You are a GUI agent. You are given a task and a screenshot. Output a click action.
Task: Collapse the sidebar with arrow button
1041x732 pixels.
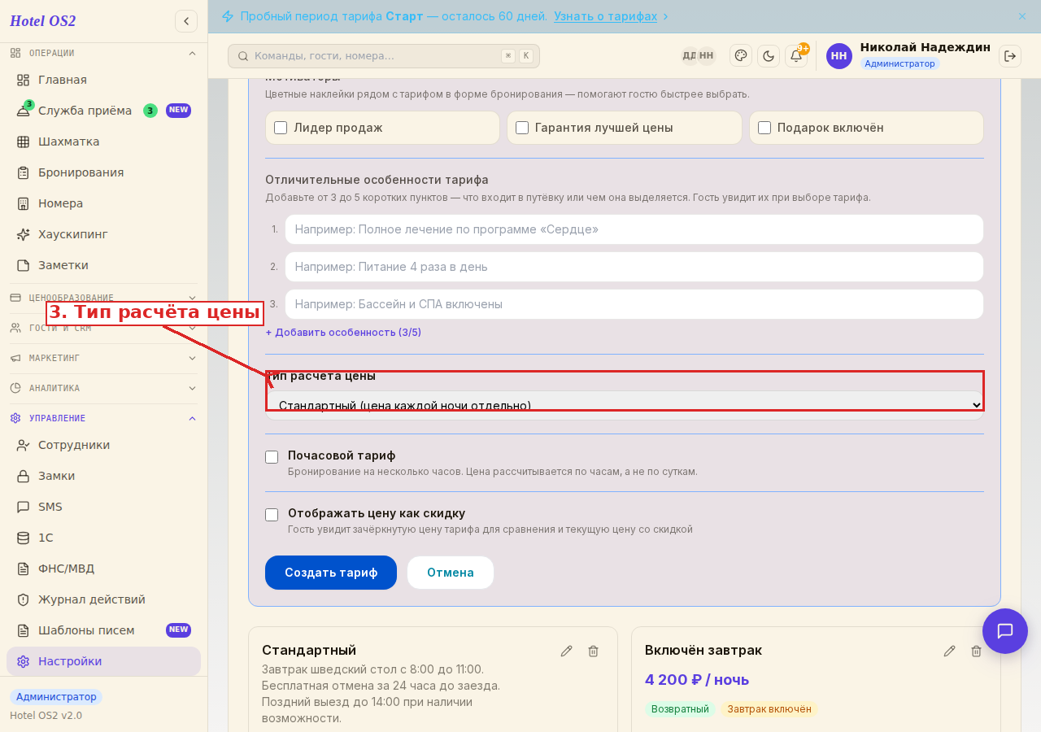[186, 21]
